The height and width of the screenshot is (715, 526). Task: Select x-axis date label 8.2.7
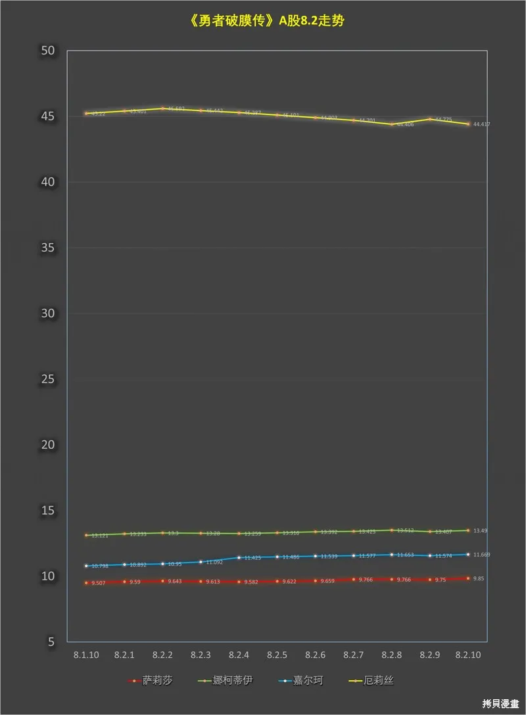pyautogui.click(x=353, y=655)
